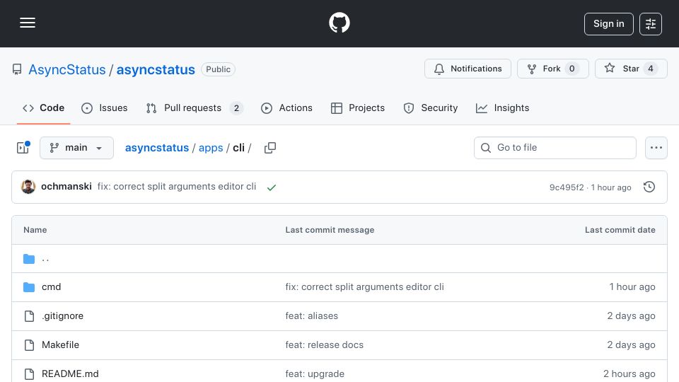Star the repository

[x=631, y=69]
